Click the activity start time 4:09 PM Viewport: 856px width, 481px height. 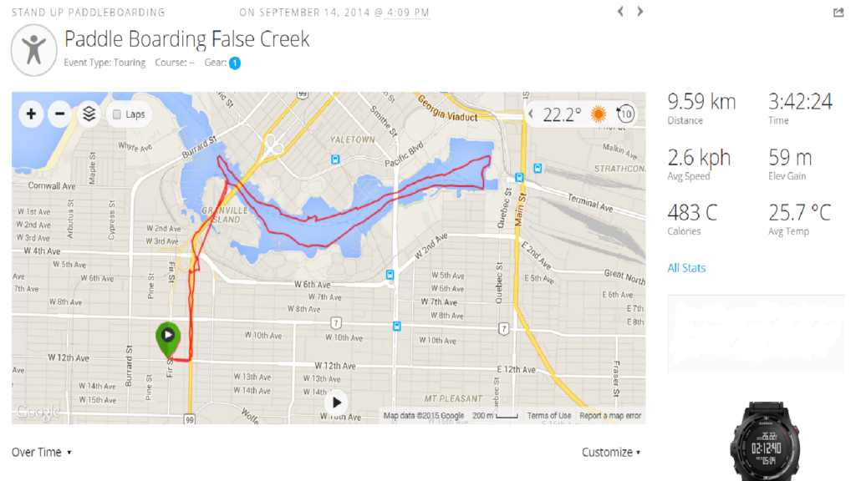point(408,13)
